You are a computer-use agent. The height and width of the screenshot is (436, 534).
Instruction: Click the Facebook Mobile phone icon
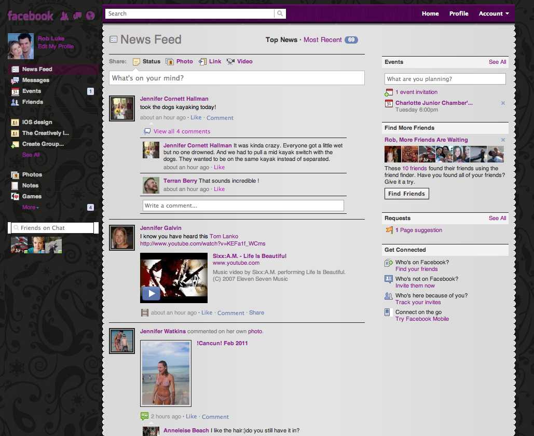pos(387,312)
